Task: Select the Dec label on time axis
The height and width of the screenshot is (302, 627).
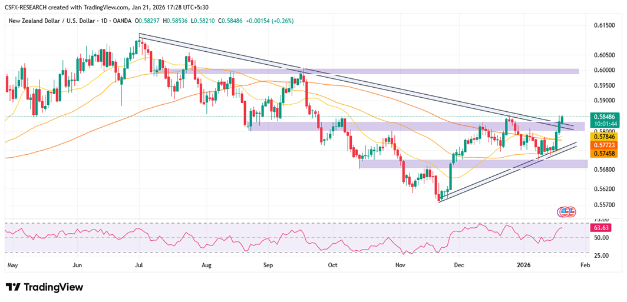Action: pyautogui.click(x=458, y=266)
